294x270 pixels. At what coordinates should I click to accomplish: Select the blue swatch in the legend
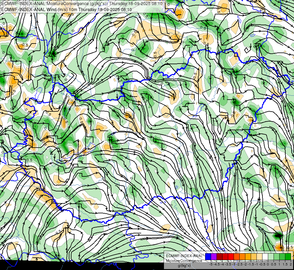point(208,256)
